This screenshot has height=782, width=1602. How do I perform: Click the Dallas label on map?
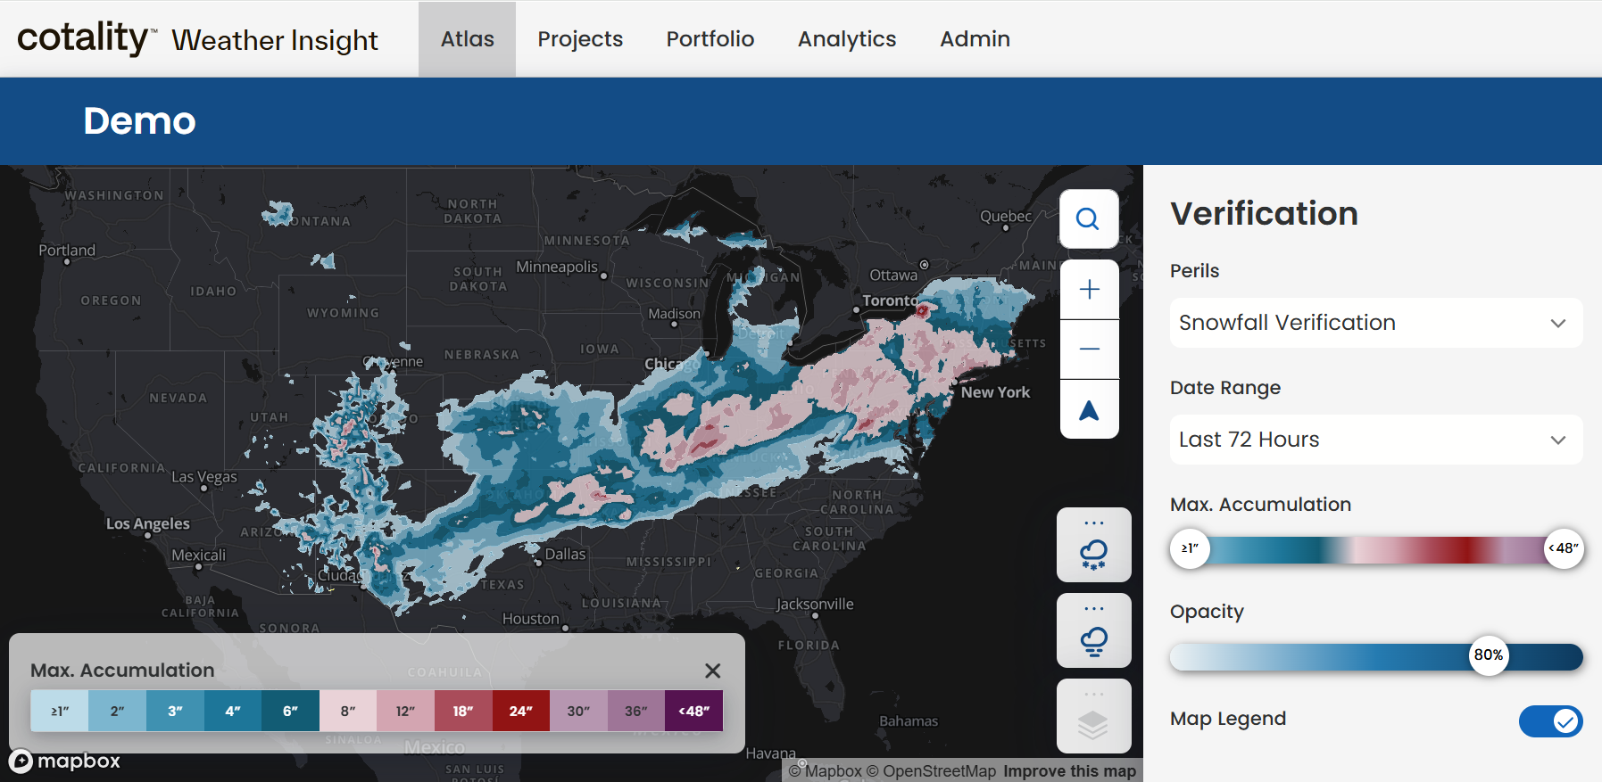point(565,554)
